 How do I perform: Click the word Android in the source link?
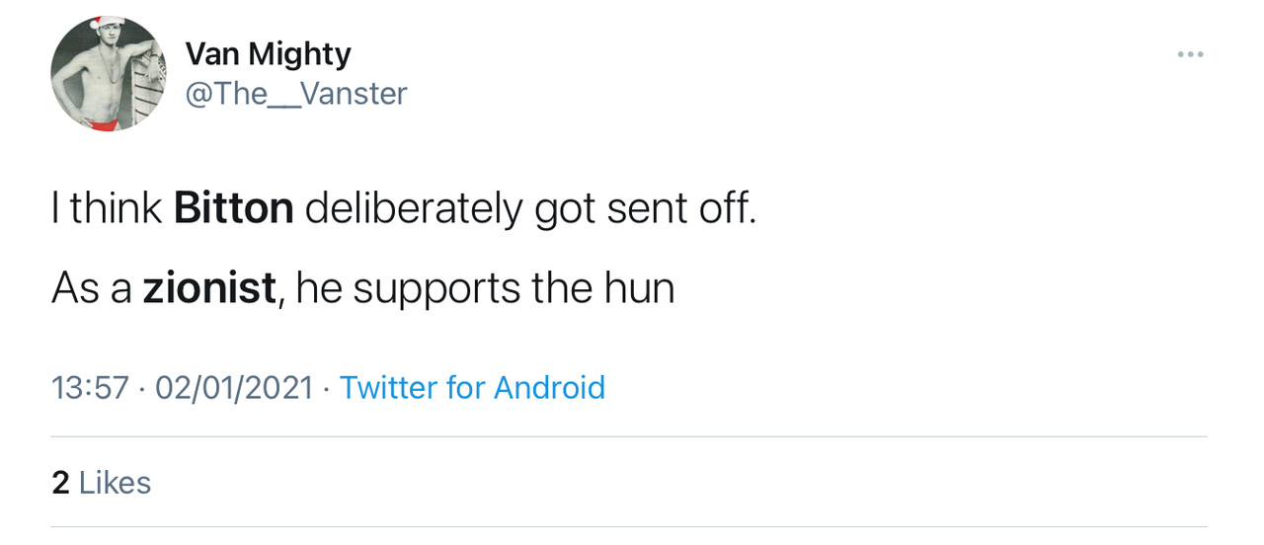[x=549, y=387]
